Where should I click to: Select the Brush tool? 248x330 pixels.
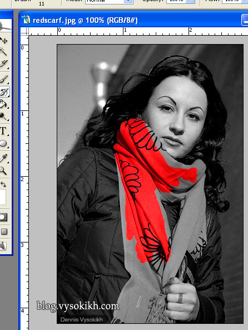4,79
